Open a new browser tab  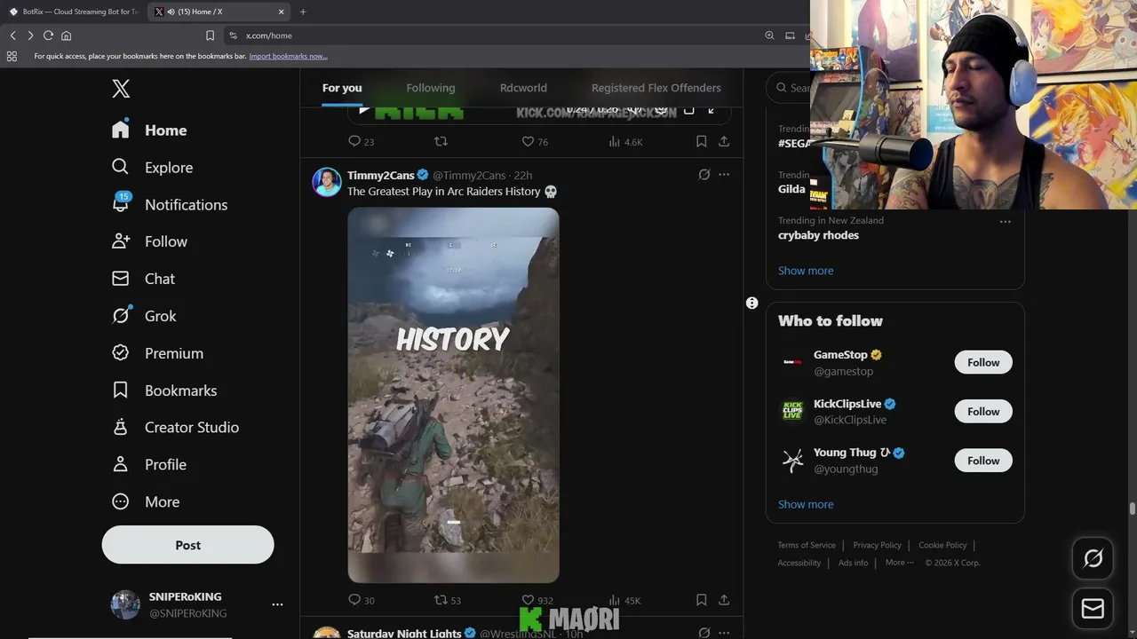(303, 12)
